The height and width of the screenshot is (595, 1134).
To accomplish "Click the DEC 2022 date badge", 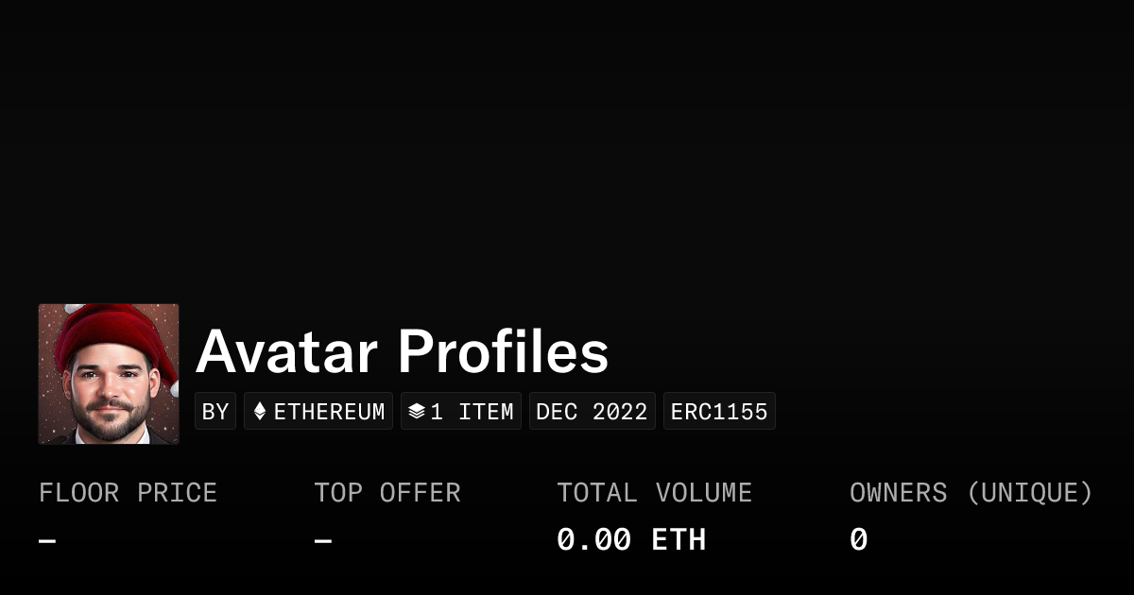I will coord(592,412).
